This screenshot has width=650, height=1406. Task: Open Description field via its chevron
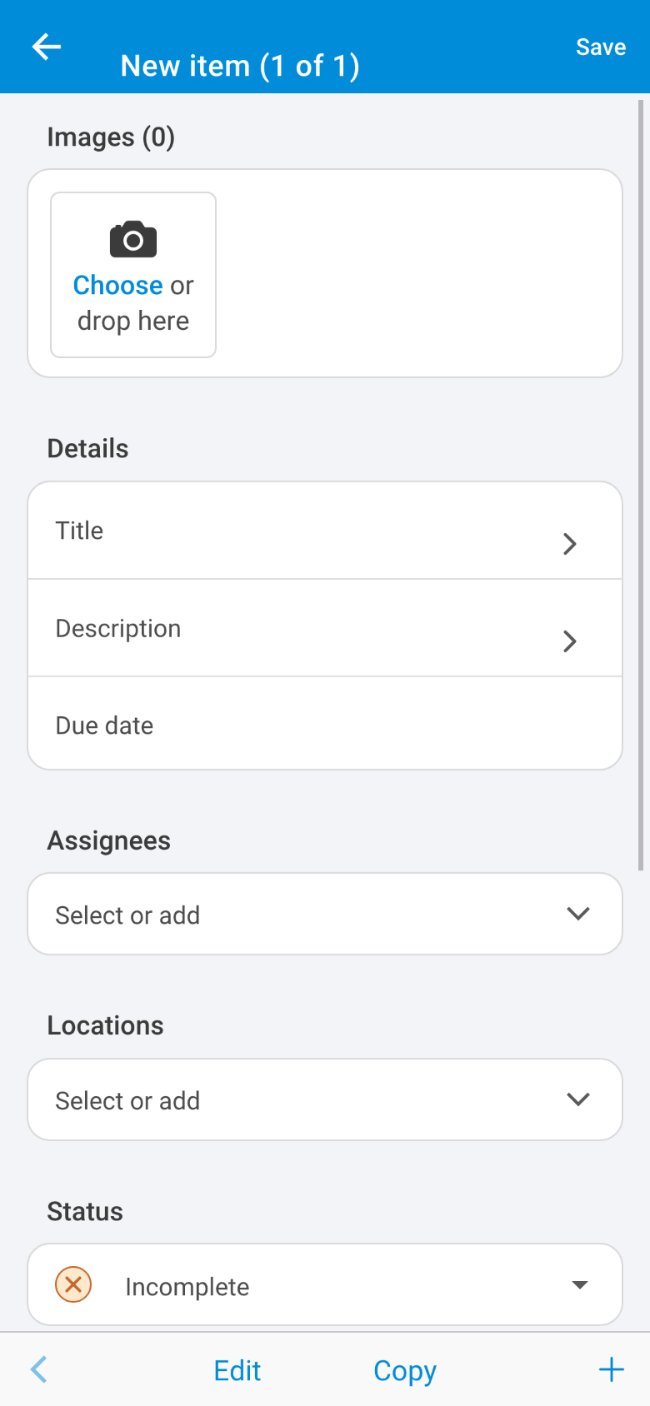click(x=570, y=641)
